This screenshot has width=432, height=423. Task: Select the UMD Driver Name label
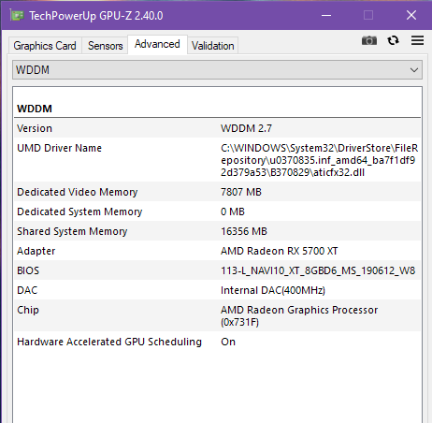click(x=59, y=148)
